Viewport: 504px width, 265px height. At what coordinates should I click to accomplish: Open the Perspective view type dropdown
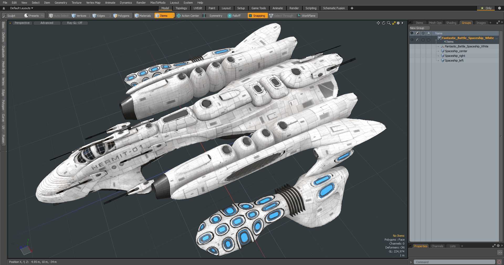pyautogui.click(x=22, y=23)
